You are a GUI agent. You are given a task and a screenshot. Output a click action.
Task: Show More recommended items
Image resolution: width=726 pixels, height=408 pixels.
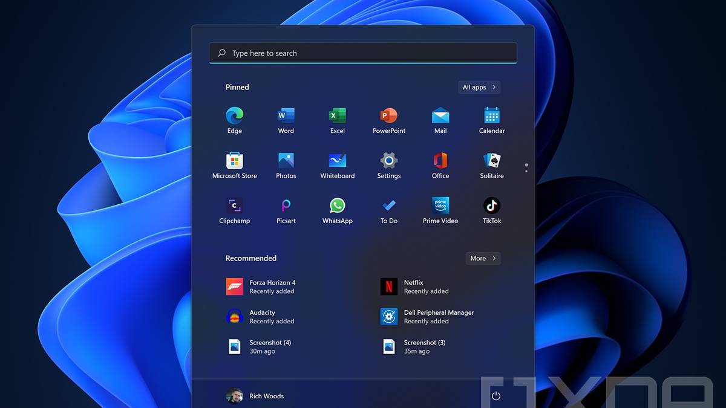click(483, 259)
